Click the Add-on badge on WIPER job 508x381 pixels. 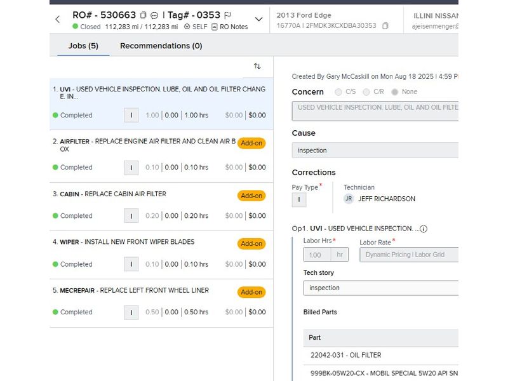[251, 244]
